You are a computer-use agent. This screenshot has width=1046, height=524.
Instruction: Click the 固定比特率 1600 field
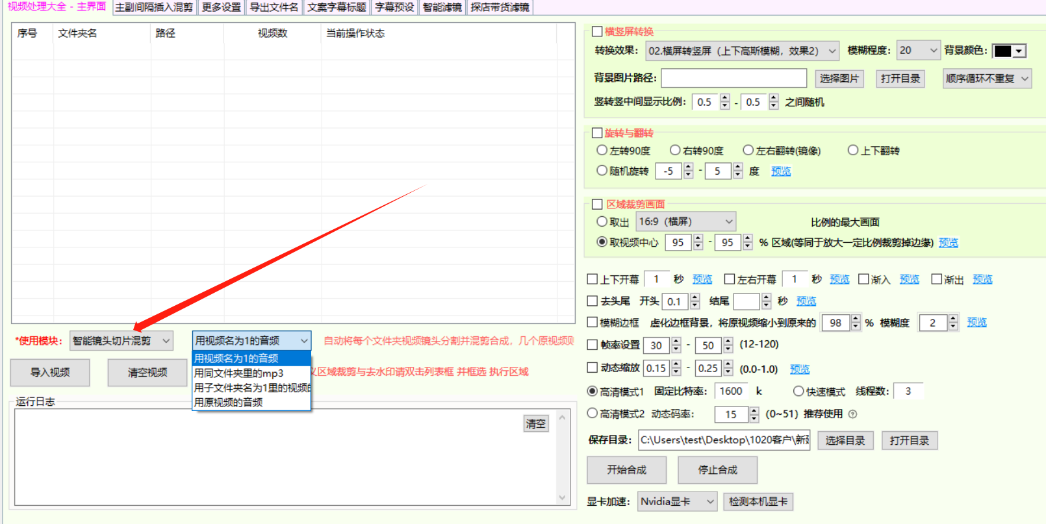[731, 391]
